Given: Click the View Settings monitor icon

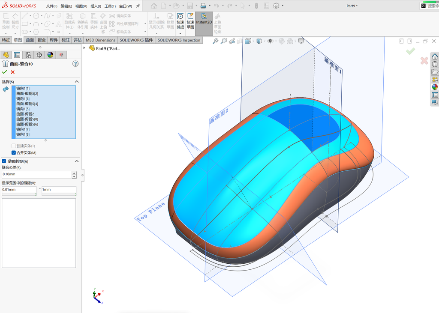Looking at the screenshot, I should pyautogui.click(x=301, y=41).
